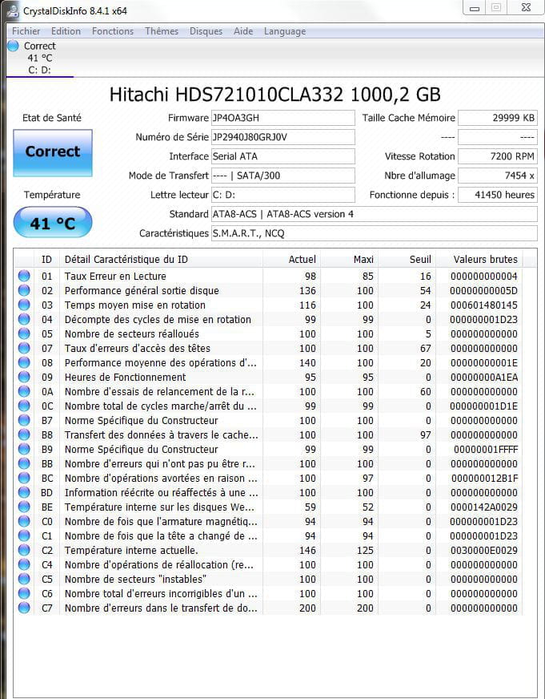
Task: Click the power-on count value 7454 x
Action: [x=498, y=176]
